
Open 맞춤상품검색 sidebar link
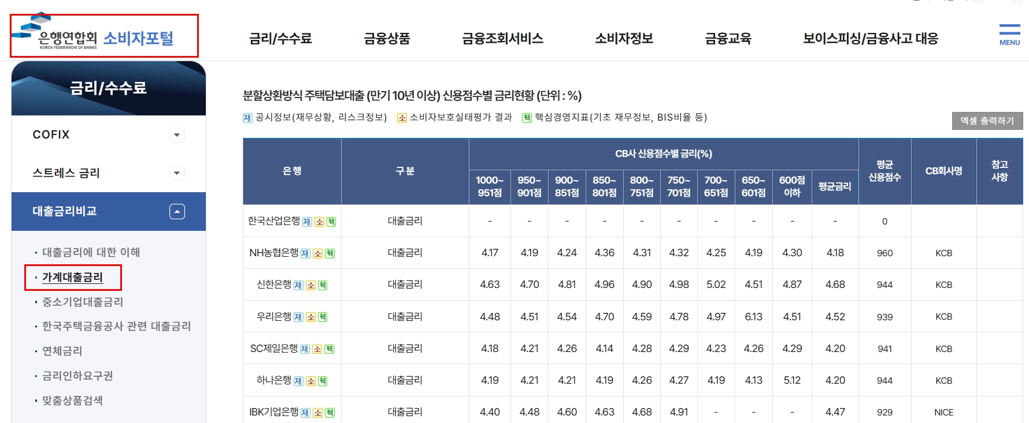tap(72, 400)
